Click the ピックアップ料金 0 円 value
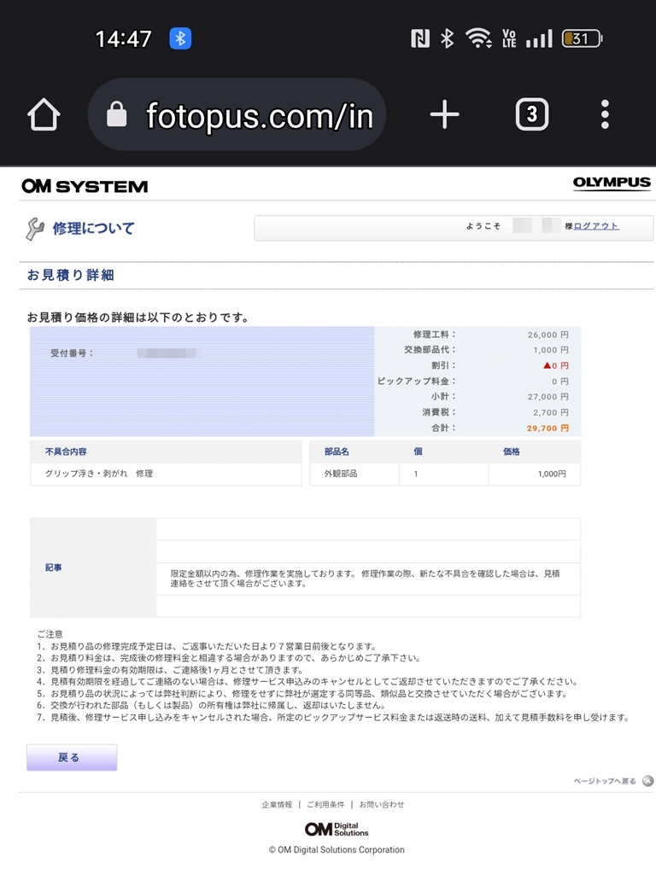 tap(560, 382)
